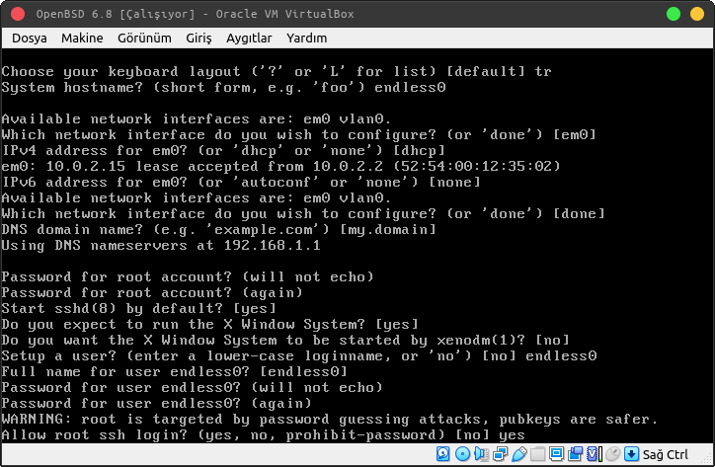Click the 'Setup a user?' terminal line

tap(299, 356)
